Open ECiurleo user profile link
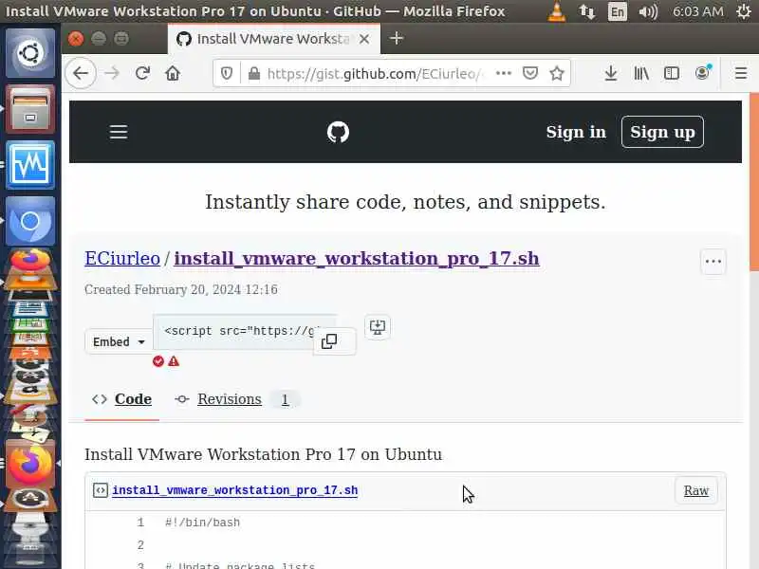 122,258
